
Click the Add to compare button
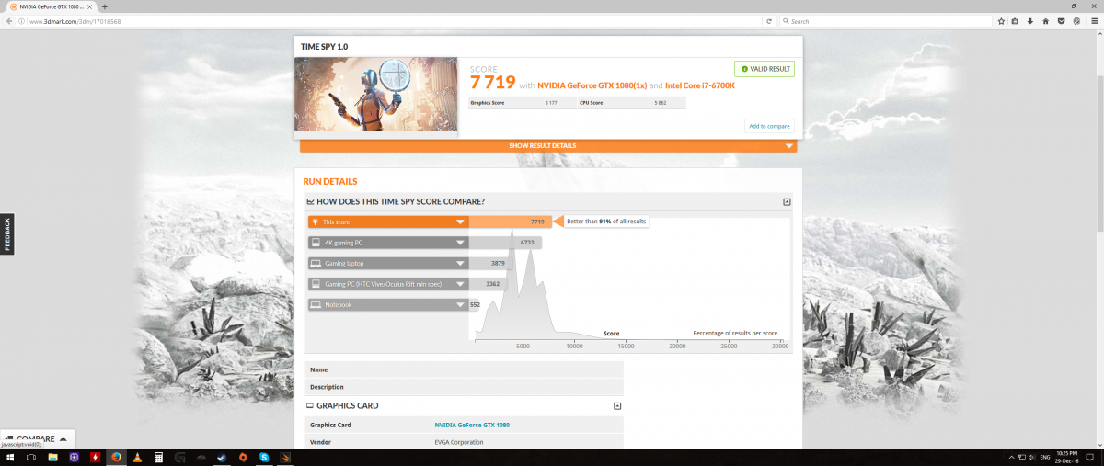[769, 126]
